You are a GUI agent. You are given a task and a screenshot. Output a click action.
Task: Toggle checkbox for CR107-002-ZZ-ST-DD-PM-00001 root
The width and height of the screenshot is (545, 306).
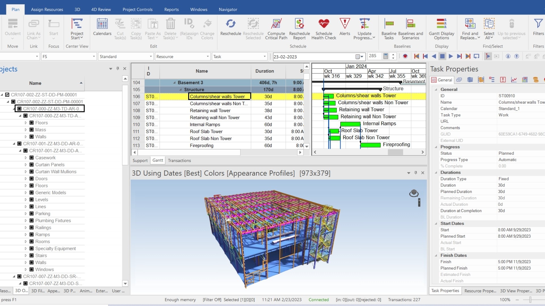point(7,95)
